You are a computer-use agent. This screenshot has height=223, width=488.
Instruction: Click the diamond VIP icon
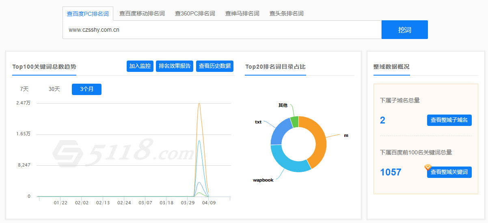428,167
